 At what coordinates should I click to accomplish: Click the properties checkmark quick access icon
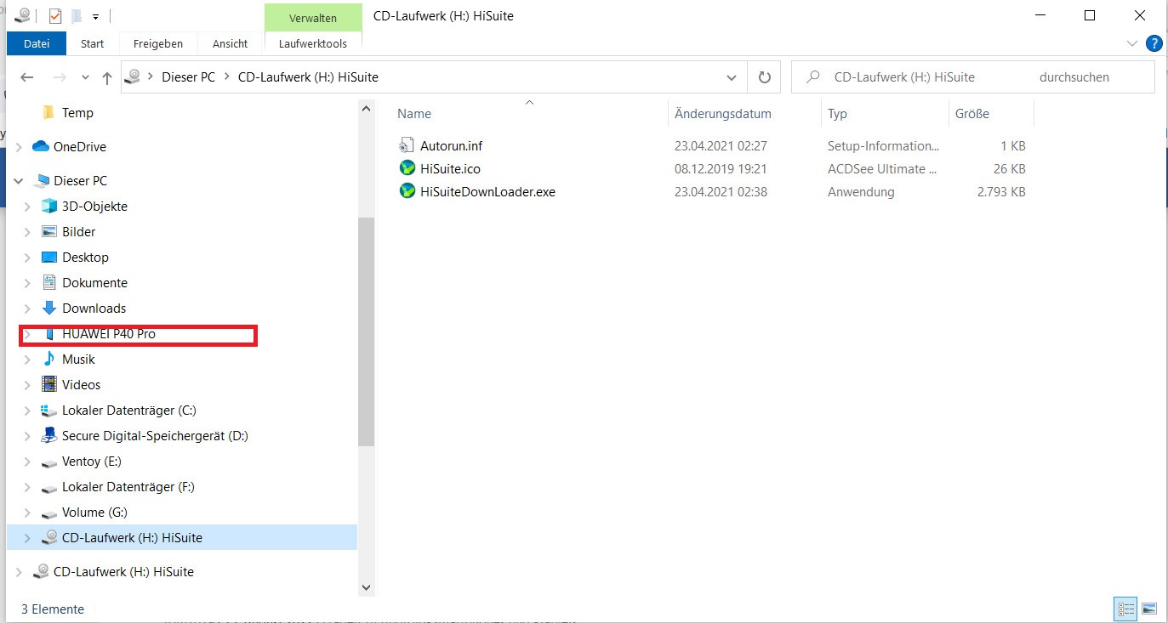click(55, 16)
